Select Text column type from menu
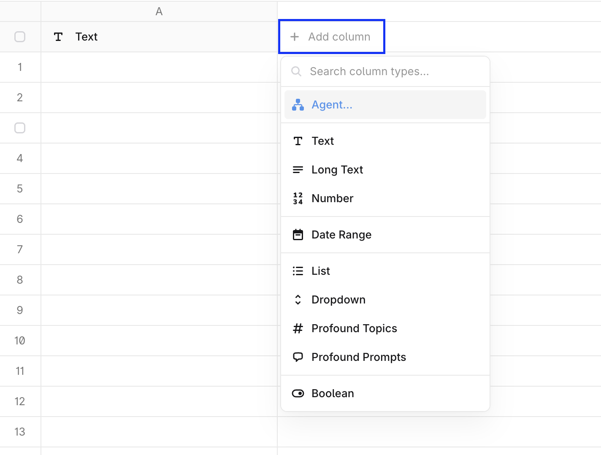Viewport: 601px width, 455px height. pyautogui.click(x=385, y=141)
